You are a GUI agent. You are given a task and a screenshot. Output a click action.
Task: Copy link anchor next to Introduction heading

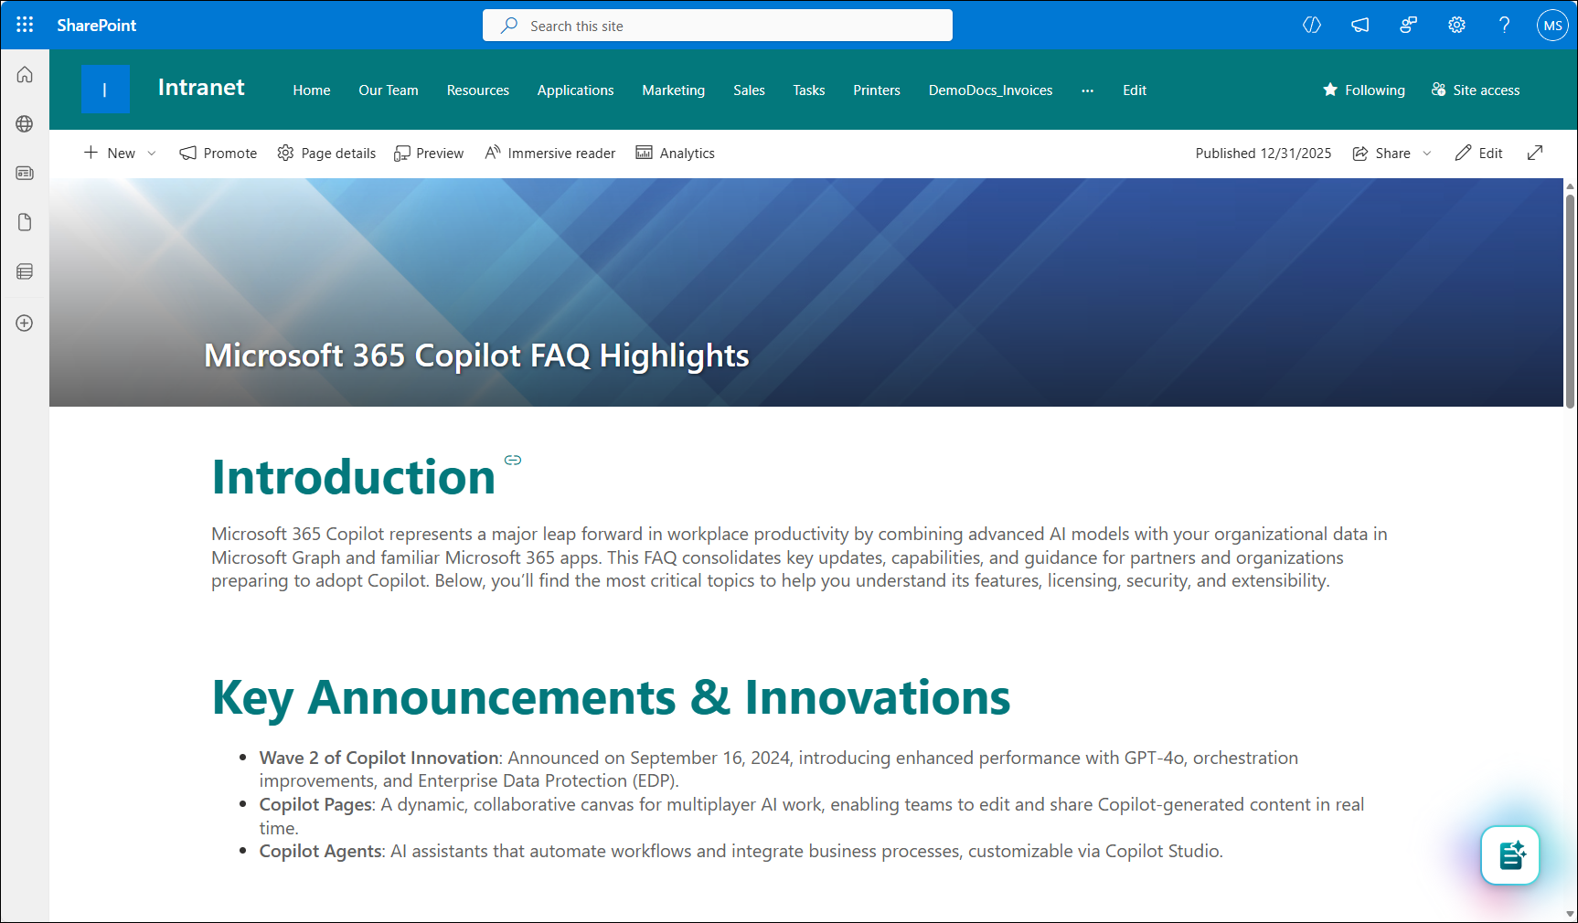(513, 460)
